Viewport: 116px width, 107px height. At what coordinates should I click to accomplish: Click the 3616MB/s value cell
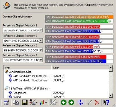tap(59, 76)
